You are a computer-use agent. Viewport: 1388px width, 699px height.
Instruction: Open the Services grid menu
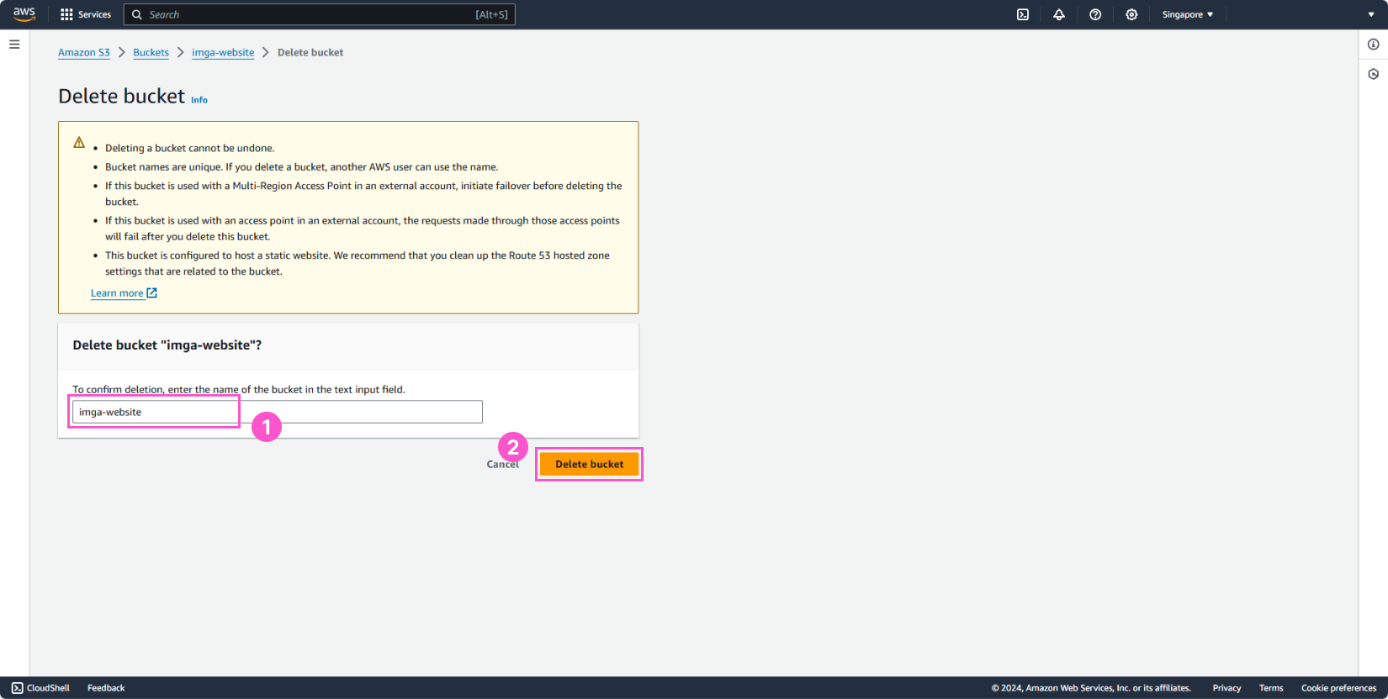(86, 14)
